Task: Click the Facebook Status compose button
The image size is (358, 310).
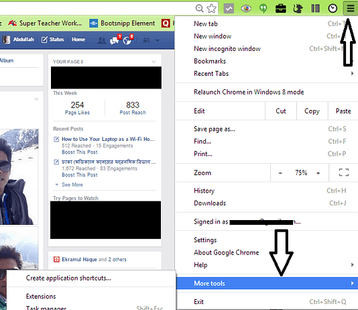Action: pos(52,40)
